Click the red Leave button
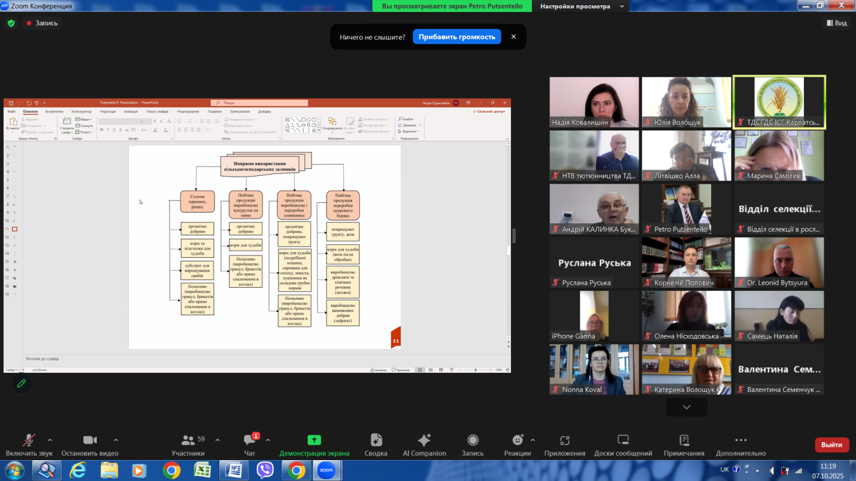Screen dimensions: 856x481 click(x=831, y=445)
